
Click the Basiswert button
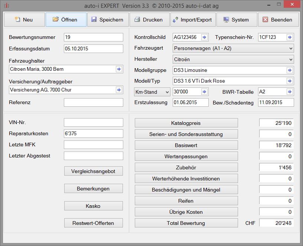pyautogui.click(x=186, y=145)
